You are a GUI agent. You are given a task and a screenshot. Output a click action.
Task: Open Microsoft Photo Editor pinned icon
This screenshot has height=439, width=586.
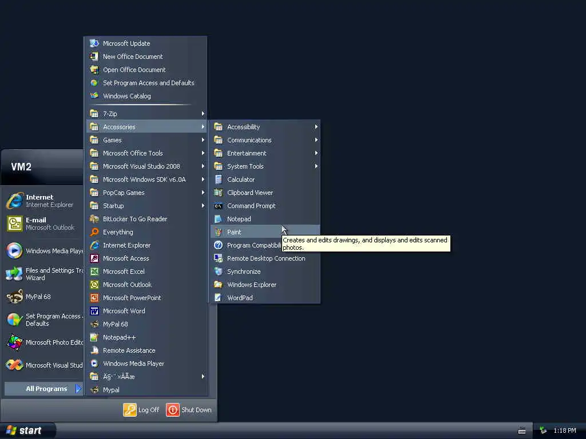[x=14, y=342]
